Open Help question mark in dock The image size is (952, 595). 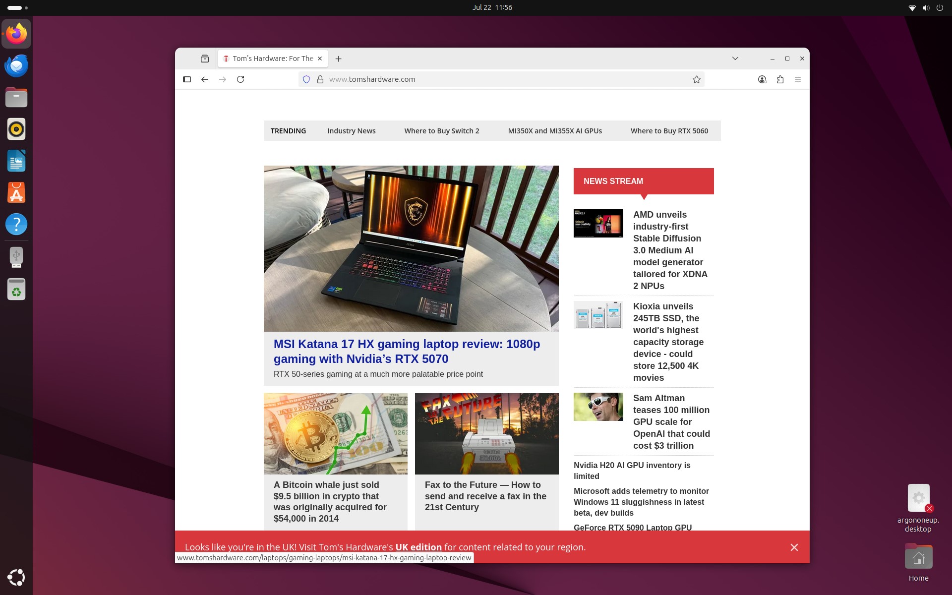coord(16,224)
